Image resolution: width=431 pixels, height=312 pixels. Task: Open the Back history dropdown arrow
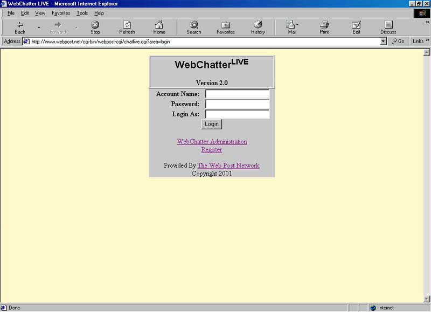[39, 27]
